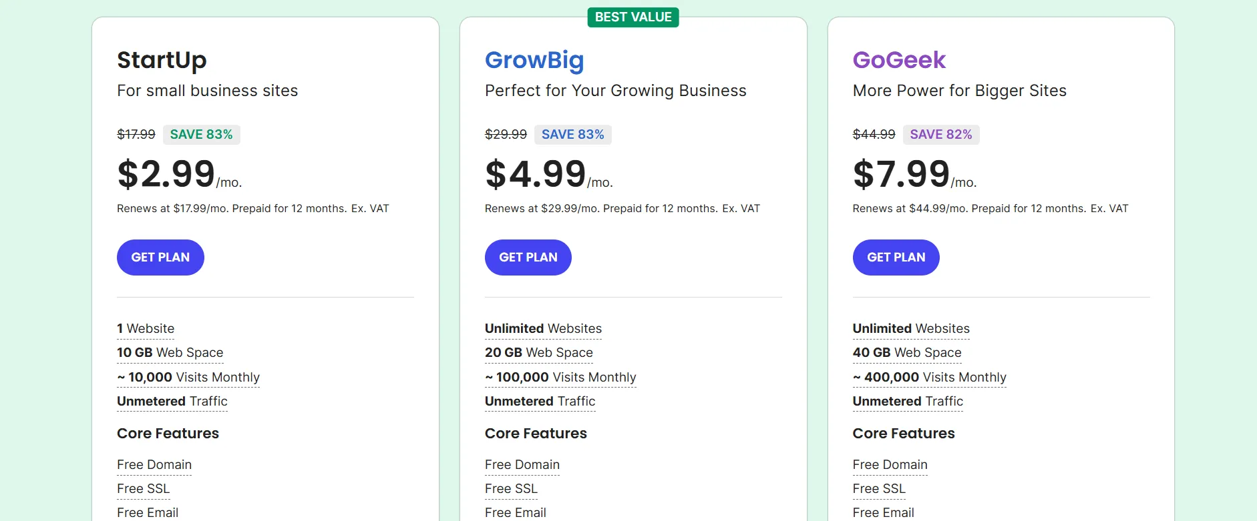This screenshot has width=1257, height=521.
Task: Open Free Domain tooltip in StartUp column
Action: tap(154, 464)
